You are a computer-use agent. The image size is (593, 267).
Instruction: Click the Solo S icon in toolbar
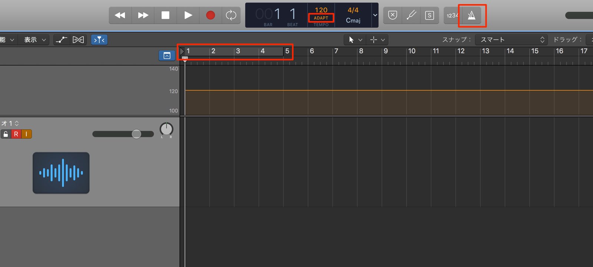tap(430, 15)
